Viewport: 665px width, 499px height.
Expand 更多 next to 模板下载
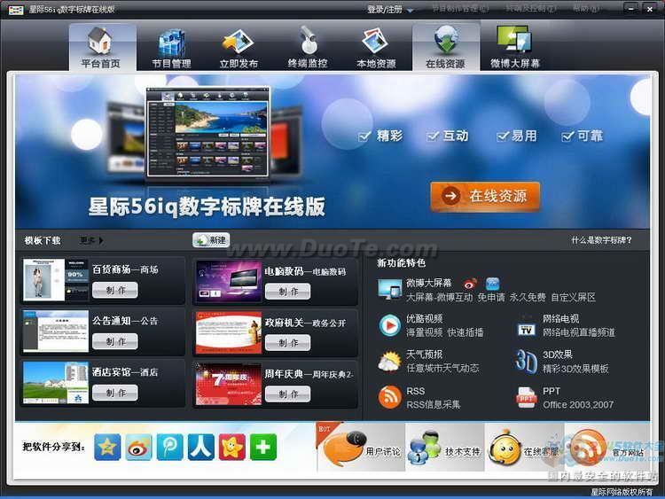click(91, 240)
